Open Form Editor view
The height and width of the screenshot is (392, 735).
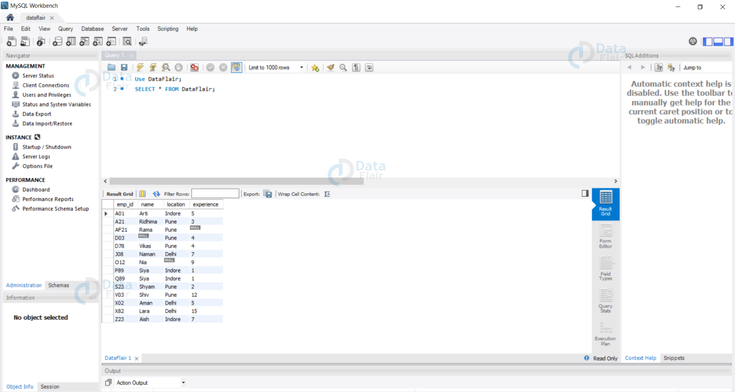[605, 236]
